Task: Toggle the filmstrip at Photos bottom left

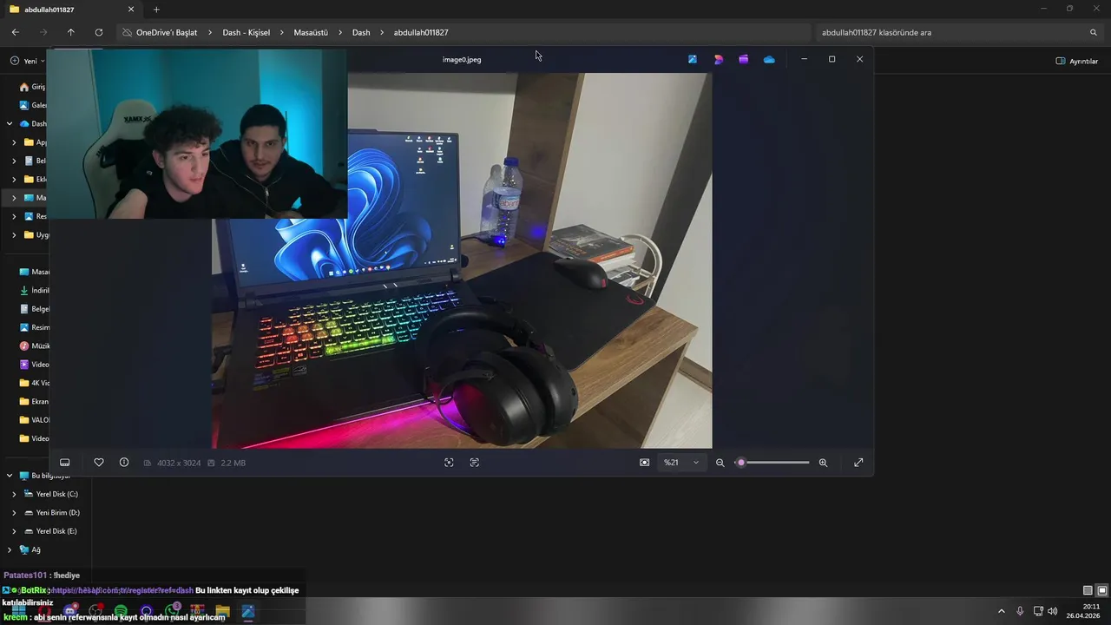Action: coord(64,463)
